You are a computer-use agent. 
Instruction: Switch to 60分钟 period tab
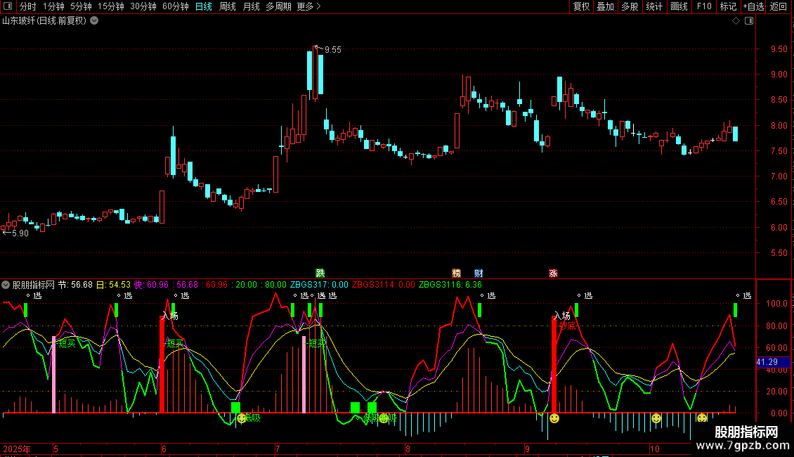tap(175, 7)
